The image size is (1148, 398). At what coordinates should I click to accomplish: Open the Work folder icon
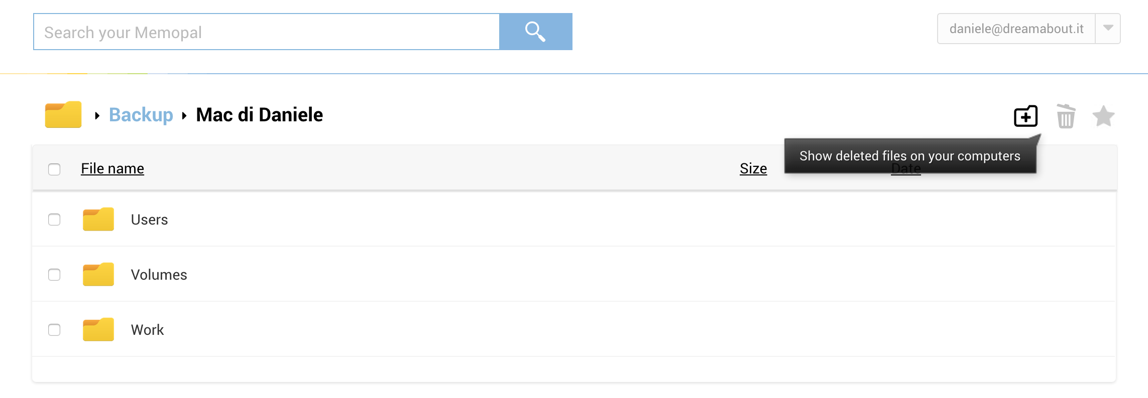click(x=98, y=329)
